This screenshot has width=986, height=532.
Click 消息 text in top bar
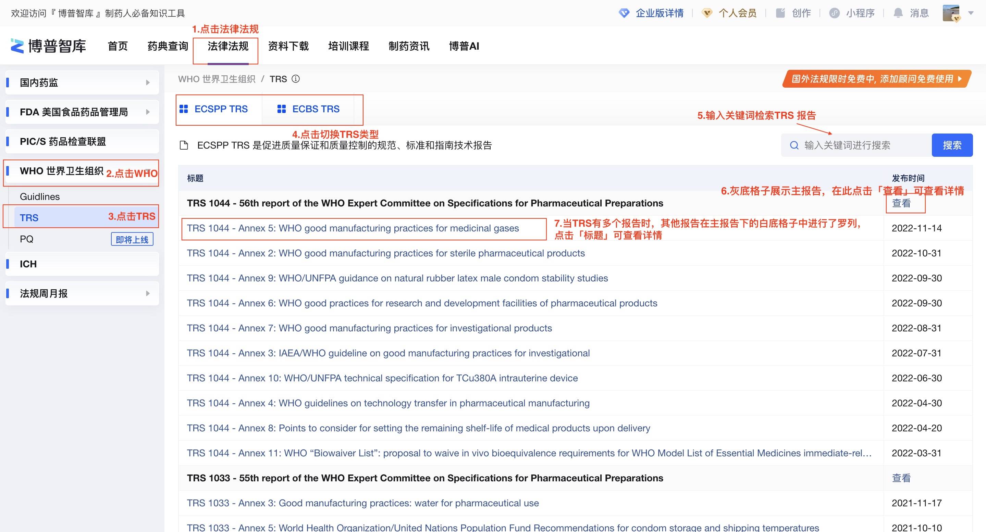click(x=919, y=13)
